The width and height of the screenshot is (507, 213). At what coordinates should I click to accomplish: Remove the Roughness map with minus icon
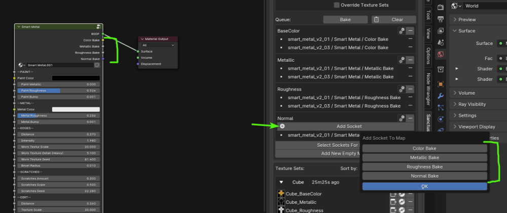[410, 89]
